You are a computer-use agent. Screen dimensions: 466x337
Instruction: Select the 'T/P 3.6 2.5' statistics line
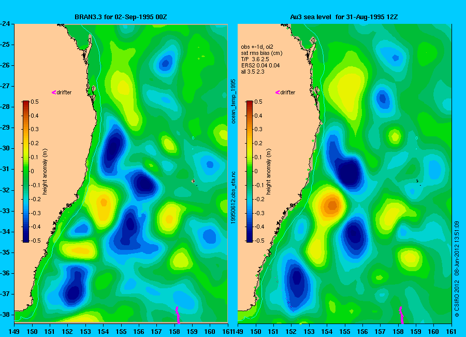255,59
